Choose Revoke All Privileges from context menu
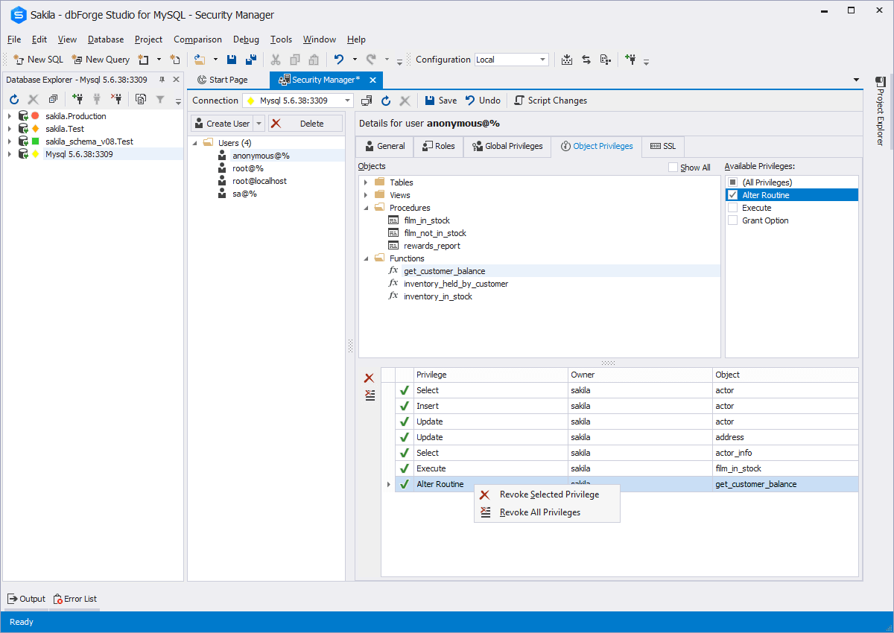894x633 pixels. pyautogui.click(x=547, y=512)
